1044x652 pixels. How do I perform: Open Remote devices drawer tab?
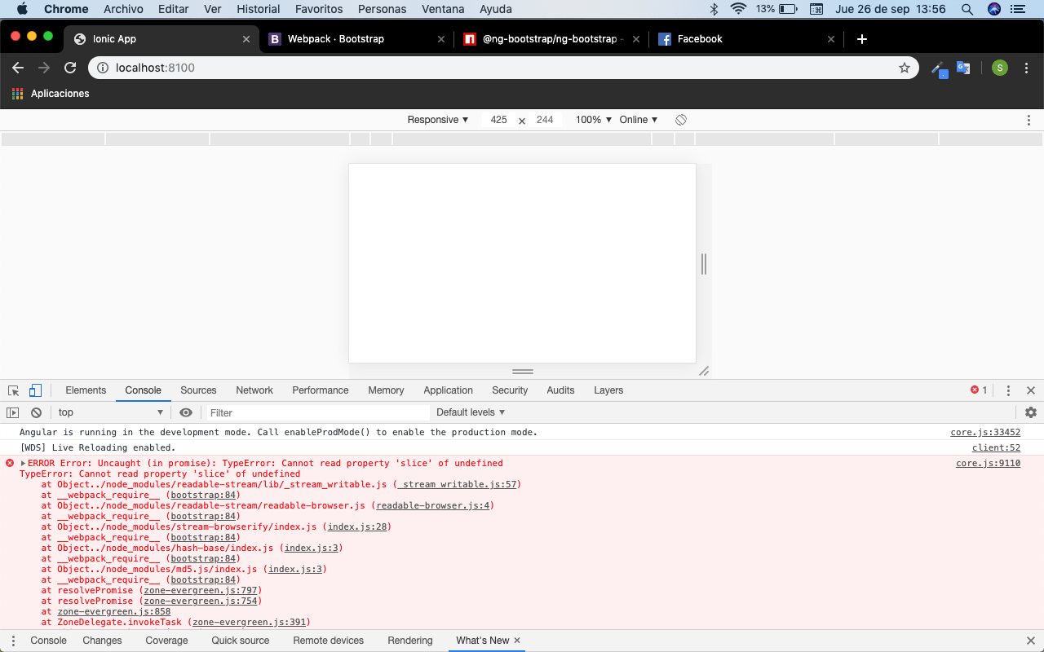pyautogui.click(x=329, y=641)
